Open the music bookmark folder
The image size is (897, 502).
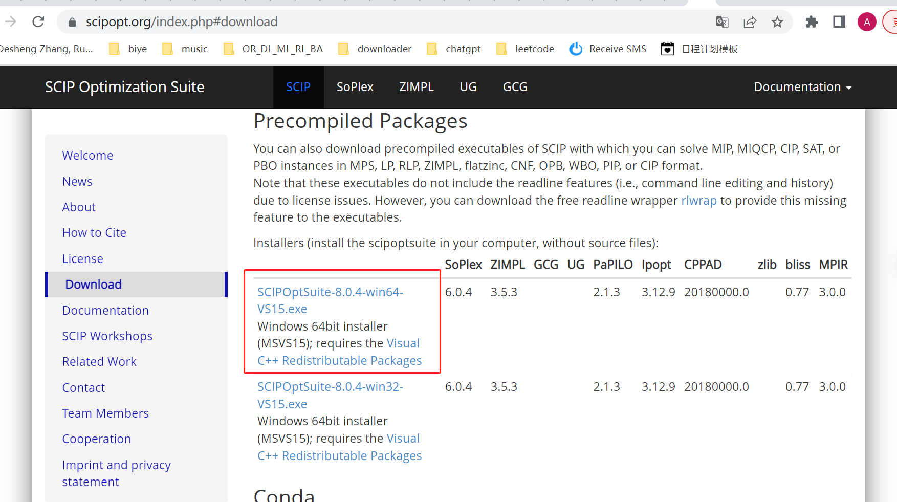(185, 49)
